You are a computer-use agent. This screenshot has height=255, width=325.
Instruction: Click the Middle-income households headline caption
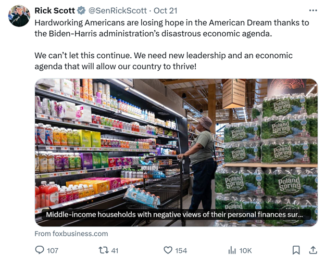point(174,214)
